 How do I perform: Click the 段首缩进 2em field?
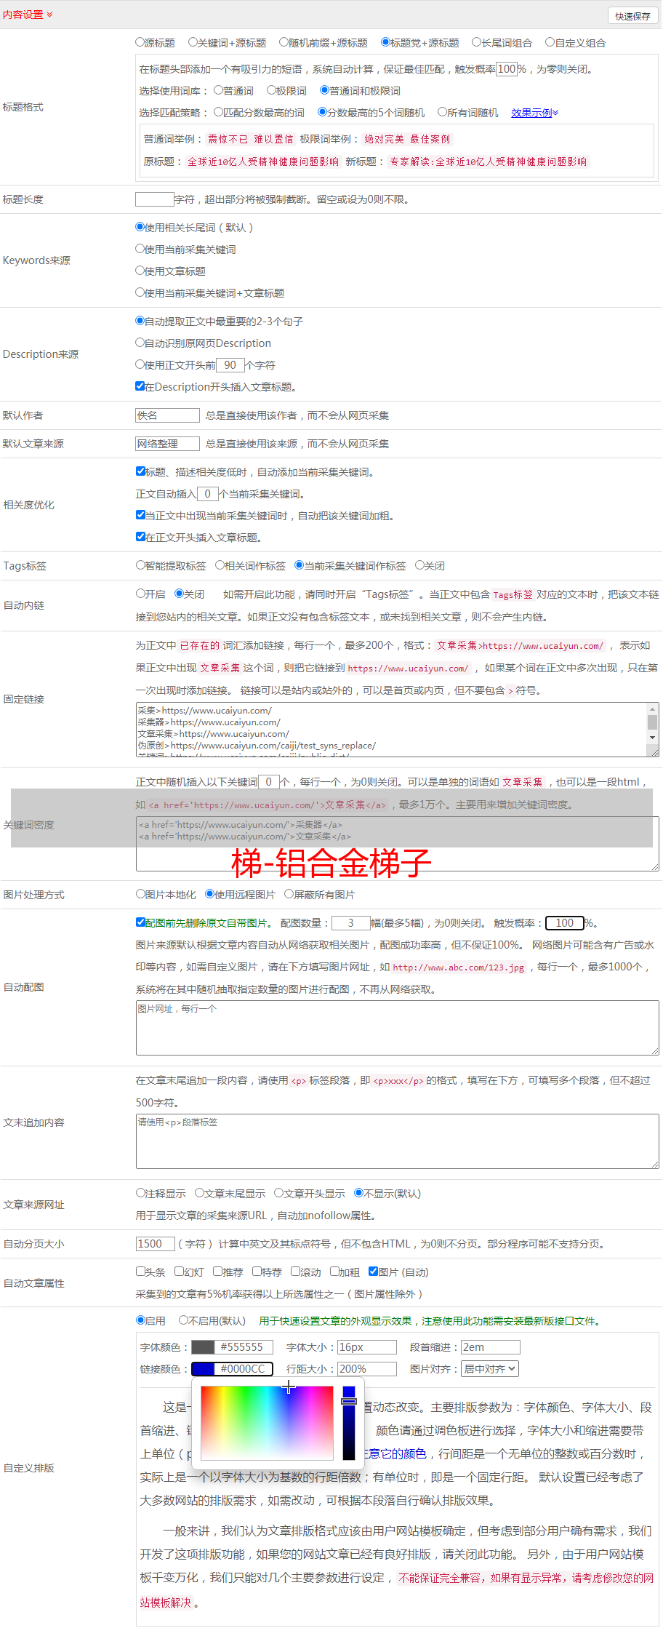[x=491, y=1347]
